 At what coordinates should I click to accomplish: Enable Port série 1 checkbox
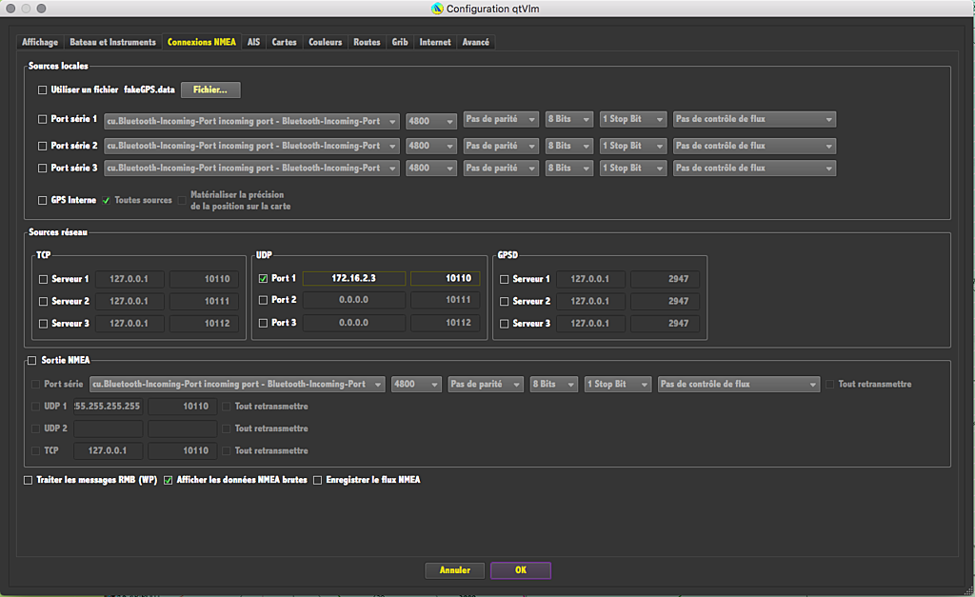[42, 119]
